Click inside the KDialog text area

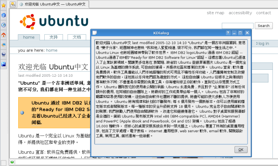(x=171, y=92)
